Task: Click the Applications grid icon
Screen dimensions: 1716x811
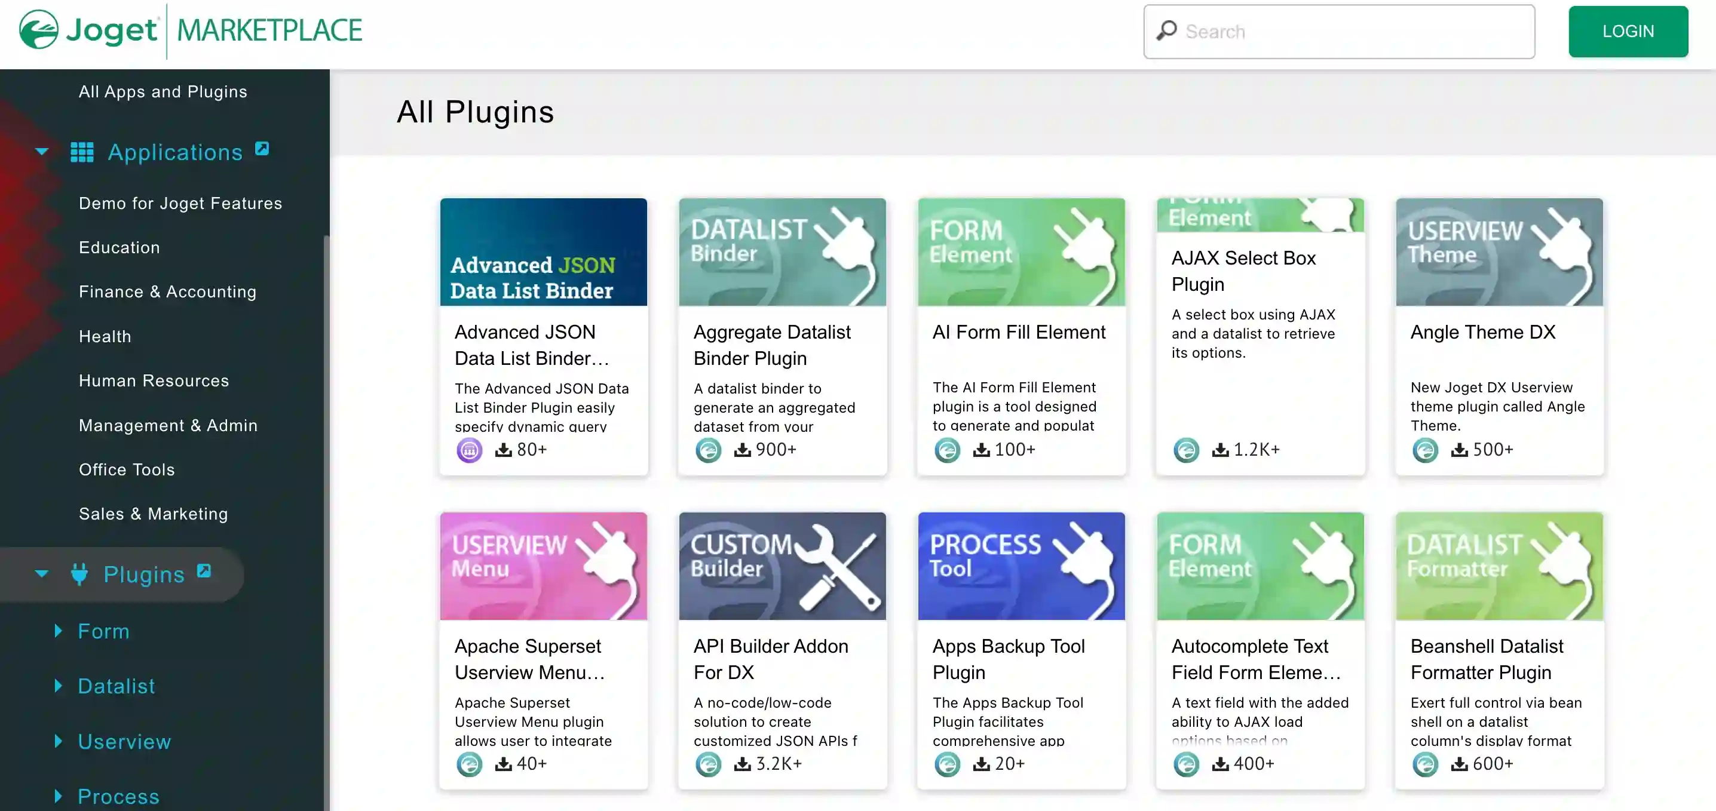Action: pos(82,152)
